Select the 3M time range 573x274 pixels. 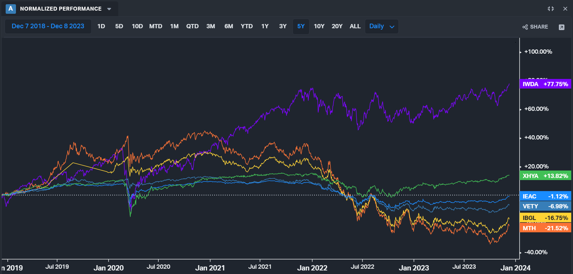(211, 26)
